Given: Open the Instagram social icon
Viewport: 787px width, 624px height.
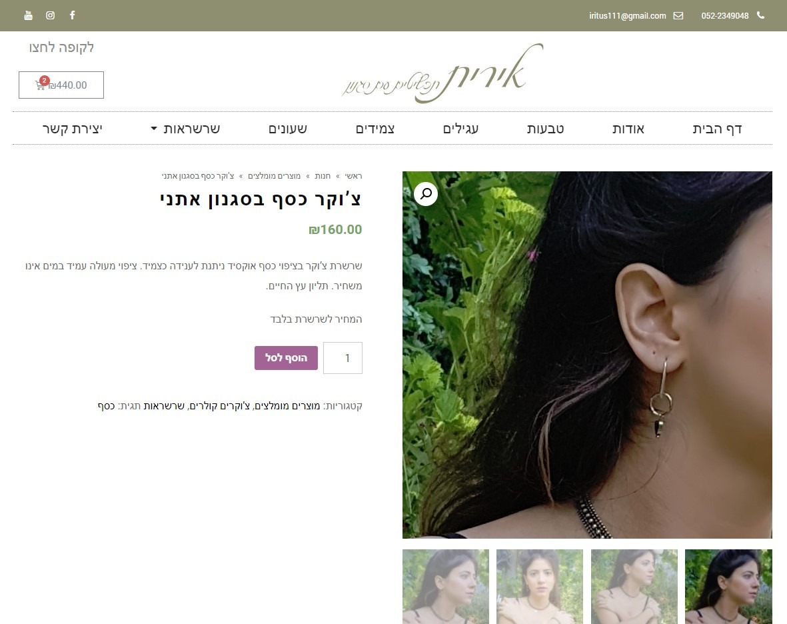Looking at the screenshot, I should tap(50, 15).
